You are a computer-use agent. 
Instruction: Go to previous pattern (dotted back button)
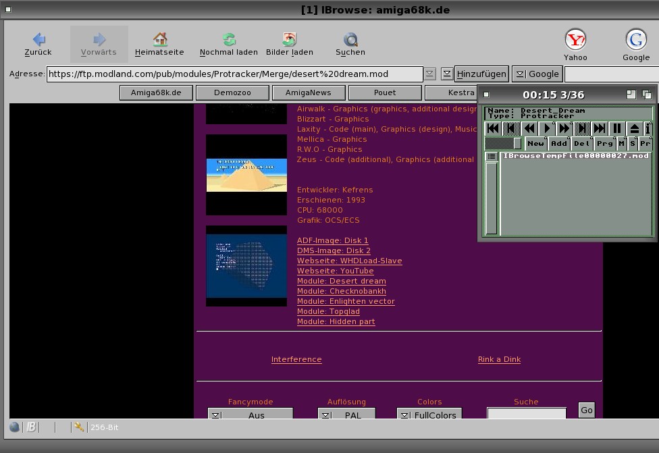(511, 128)
